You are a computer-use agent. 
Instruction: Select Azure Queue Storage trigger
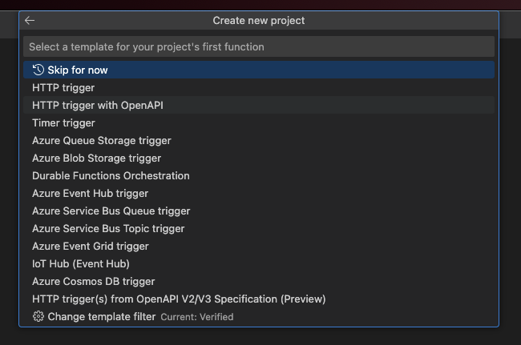102,141
